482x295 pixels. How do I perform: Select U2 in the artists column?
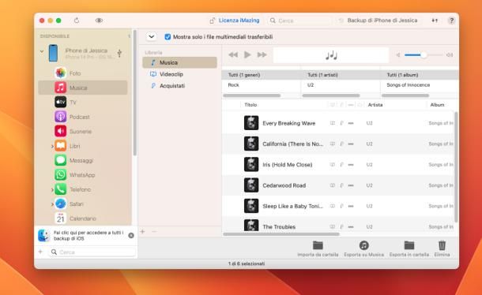[341, 85]
